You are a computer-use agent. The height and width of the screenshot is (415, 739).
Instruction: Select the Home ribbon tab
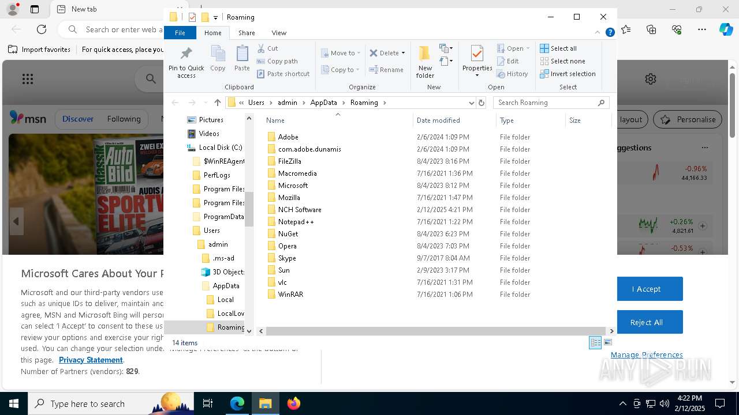point(213,33)
